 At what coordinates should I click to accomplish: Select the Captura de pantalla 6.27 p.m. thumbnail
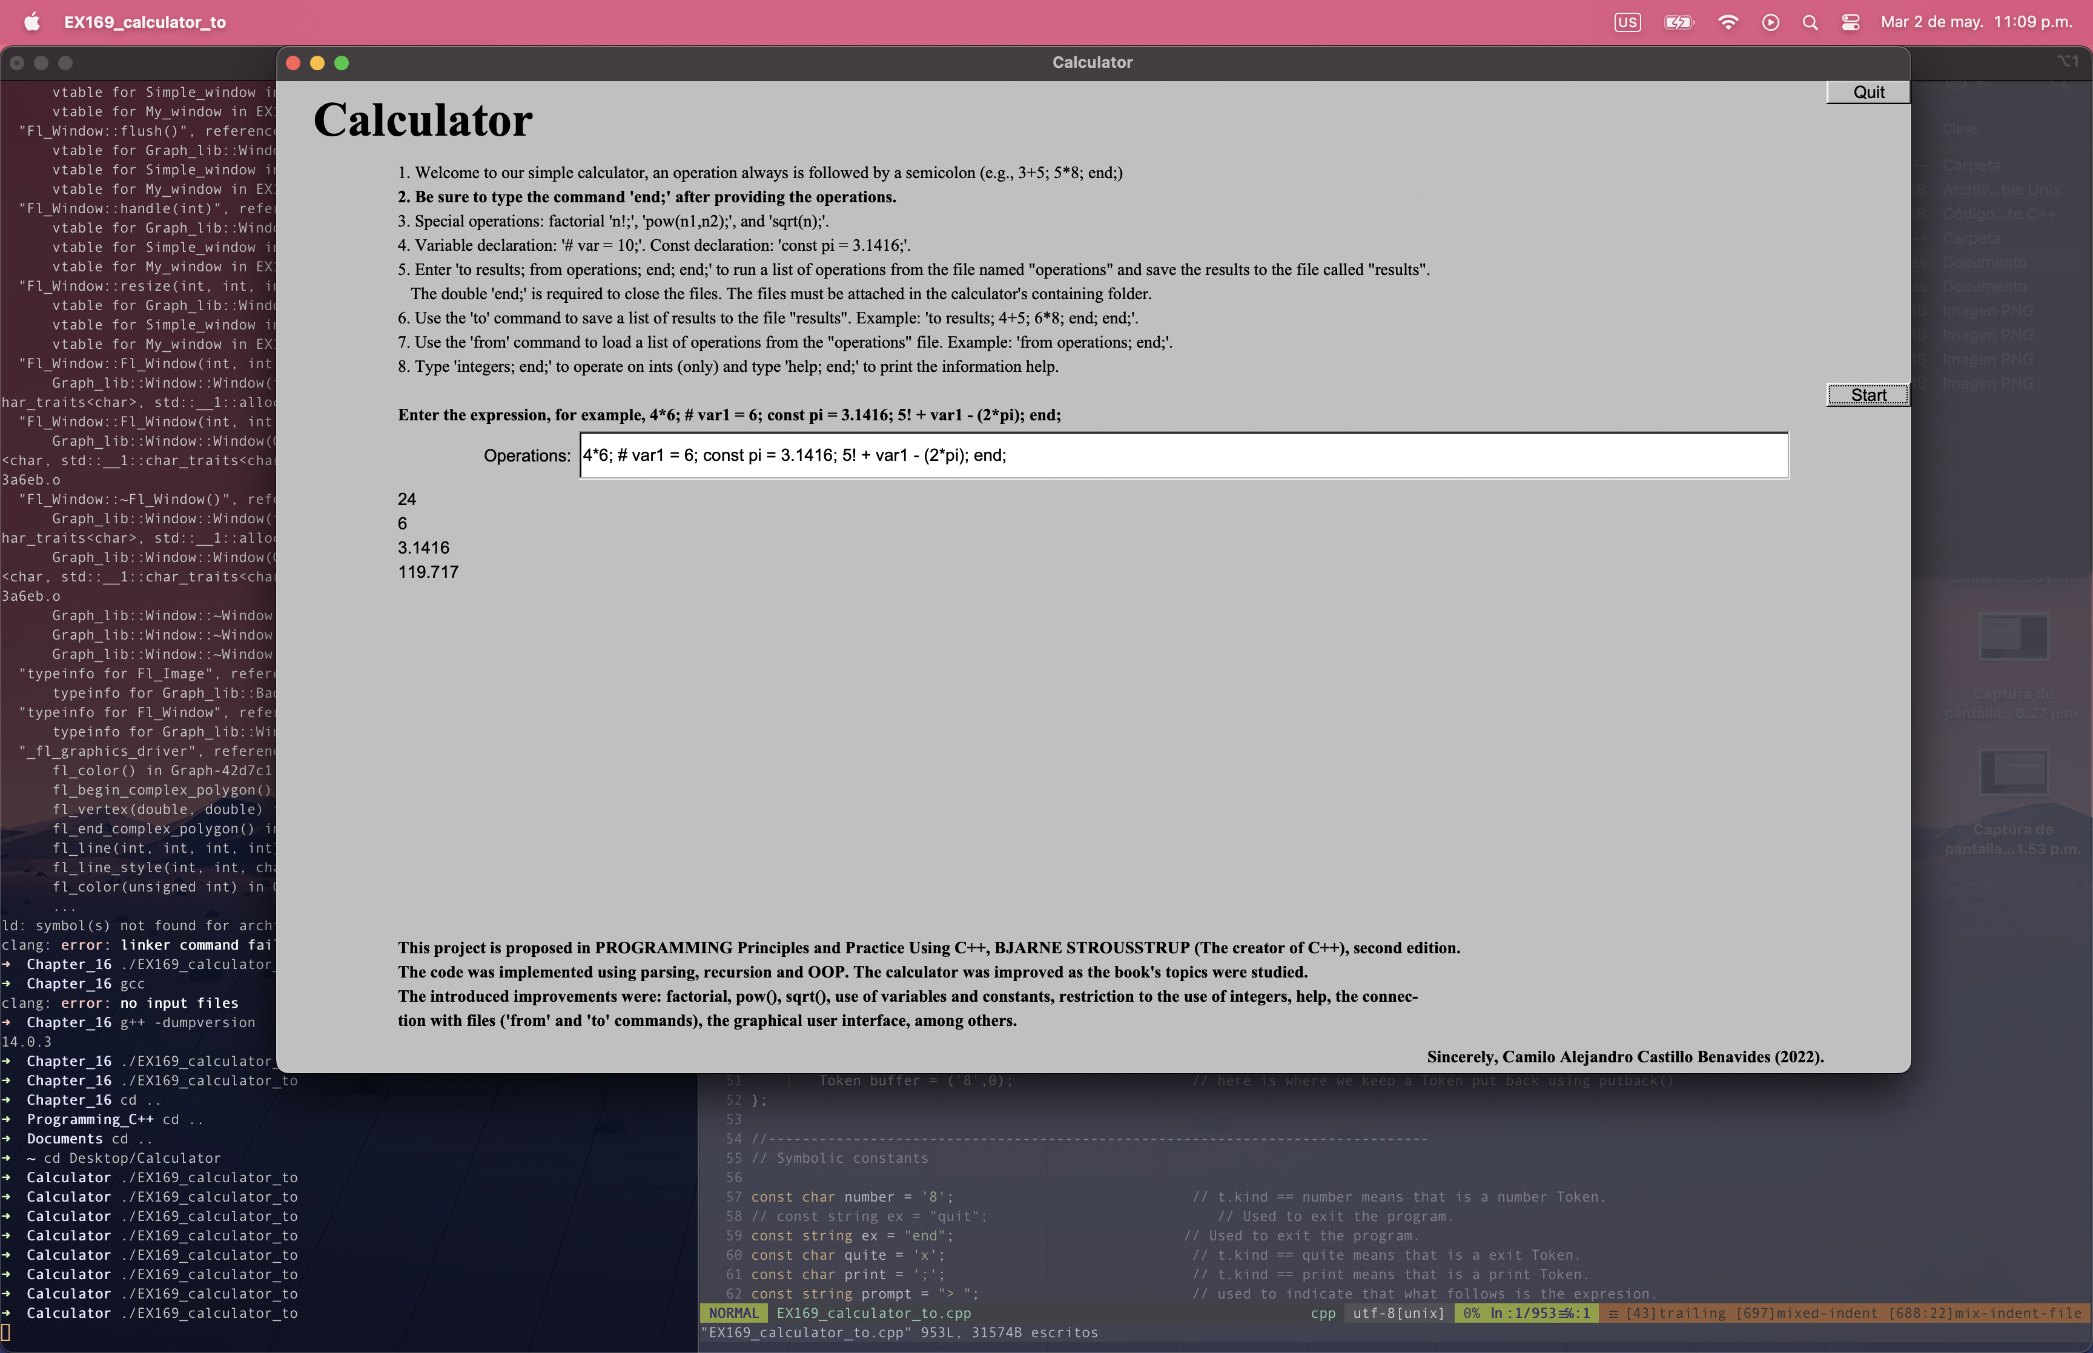coord(2012,636)
